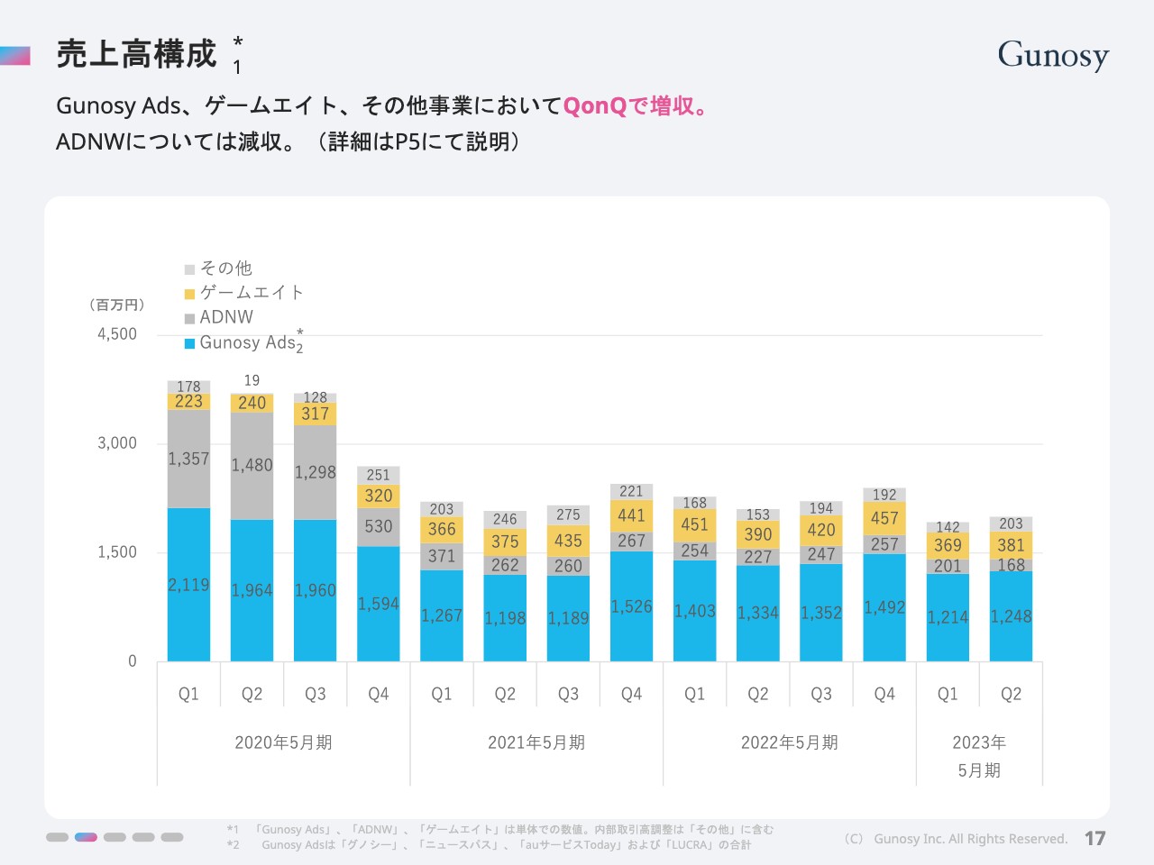Click the yellow segment labeled 381
1154x865 pixels.
1011,545
